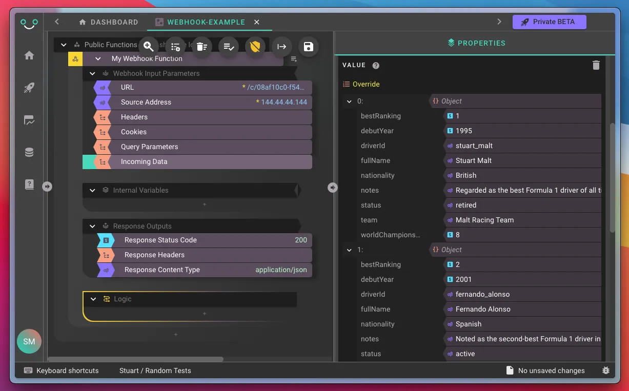629x391 pixels.
Task: Click the yellow shield toolbar icon
Action: 255,47
